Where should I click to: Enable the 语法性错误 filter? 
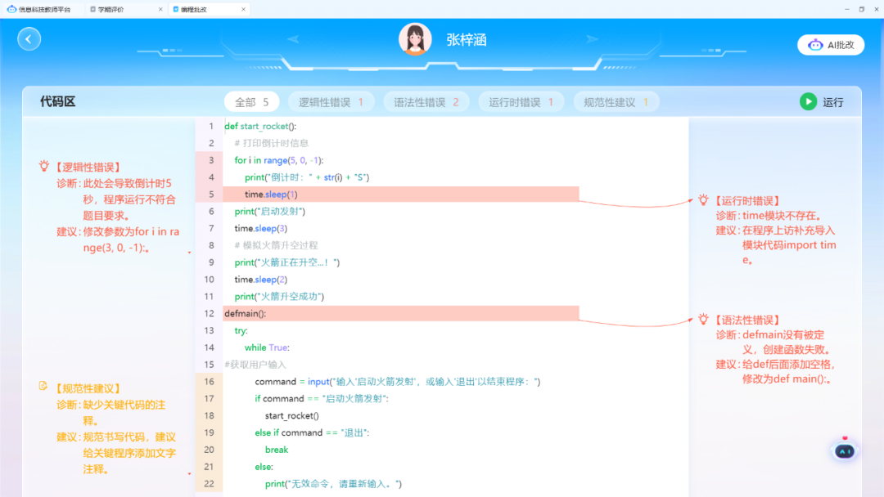coord(426,101)
